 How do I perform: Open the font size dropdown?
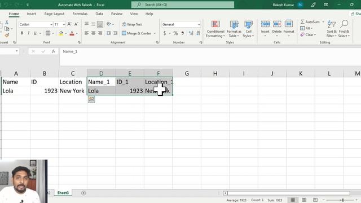pos(64,24)
